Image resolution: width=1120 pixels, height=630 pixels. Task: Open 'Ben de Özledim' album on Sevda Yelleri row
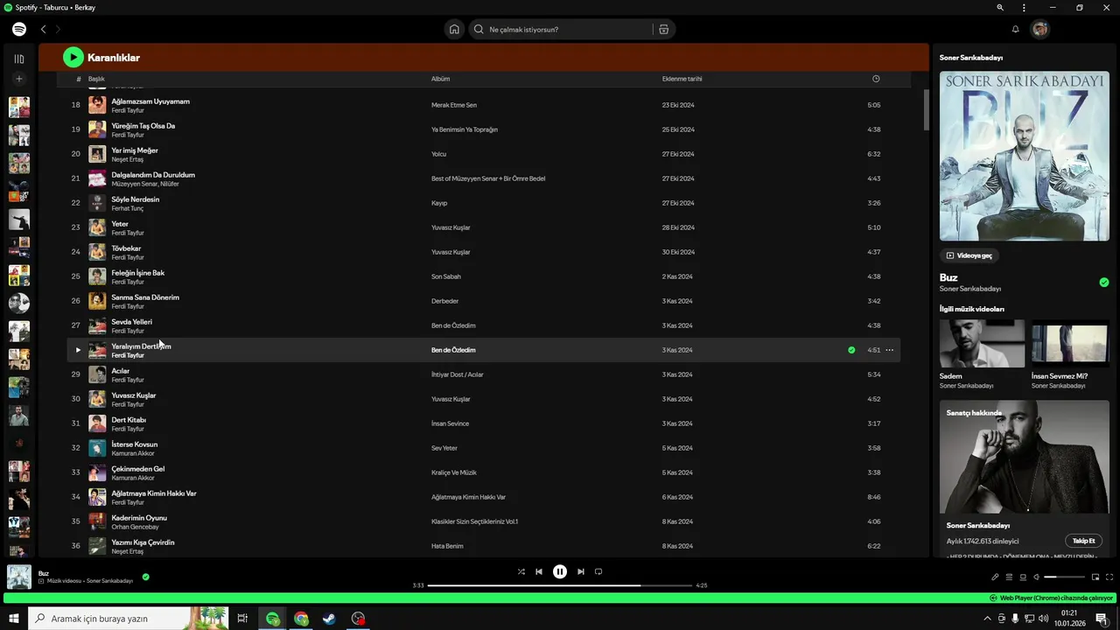453,325
